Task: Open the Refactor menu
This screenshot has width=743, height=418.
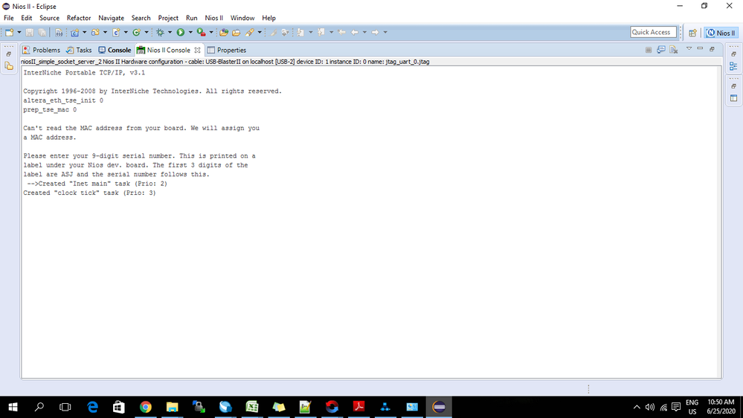Action: coord(79,18)
